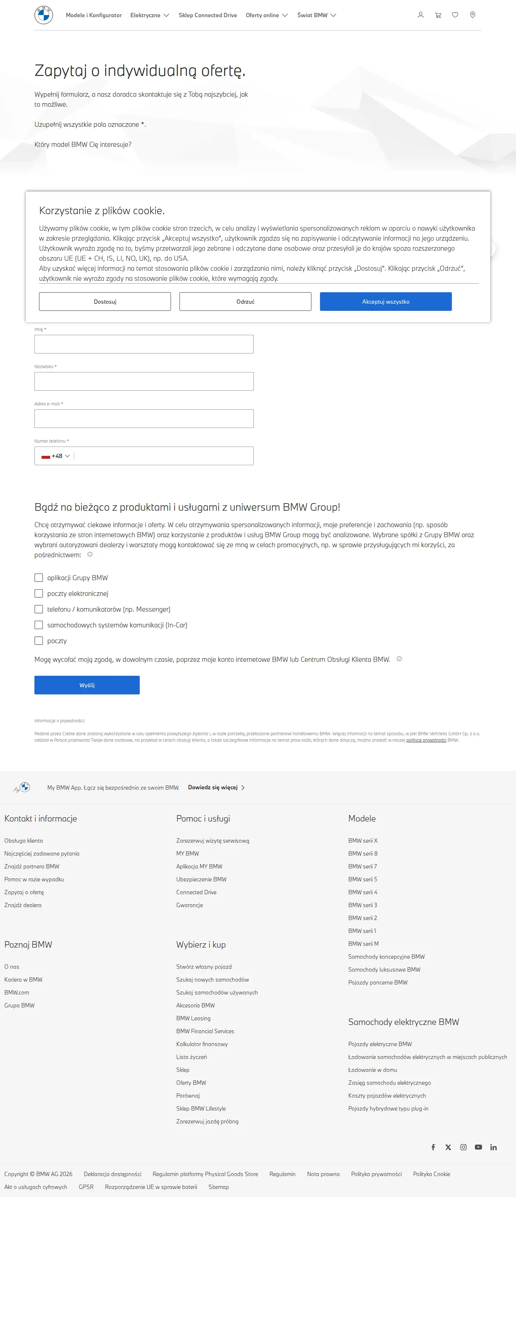Open Obsługa klienta footer link

tap(23, 841)
